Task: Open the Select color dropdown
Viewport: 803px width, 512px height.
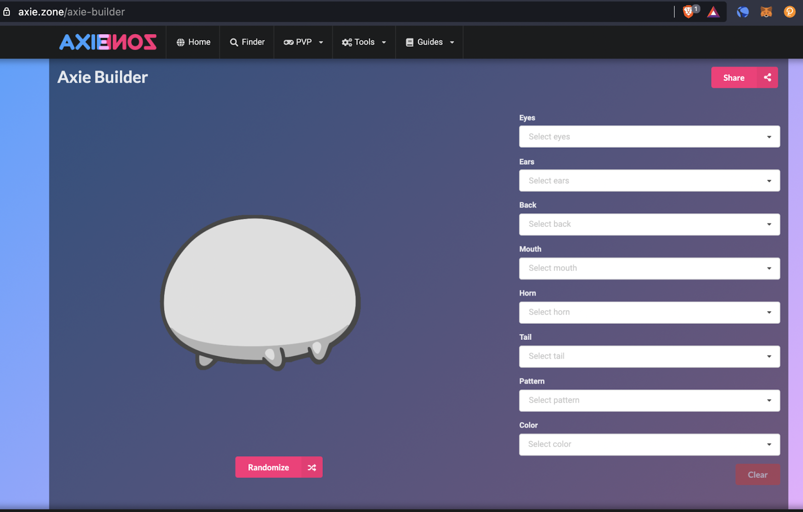Action: (649, 444)
